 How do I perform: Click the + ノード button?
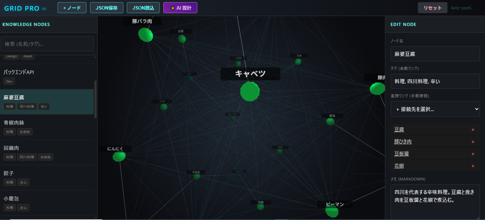[x=72, y=8]
